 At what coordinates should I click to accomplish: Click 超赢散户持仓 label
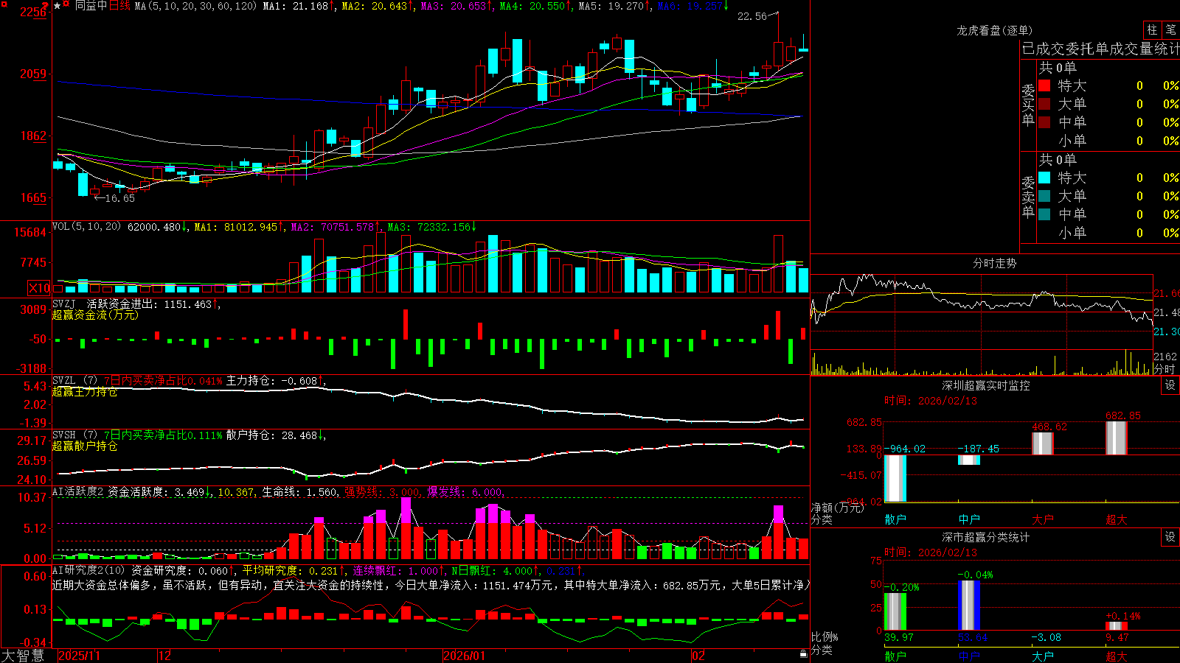pos(85,446)
